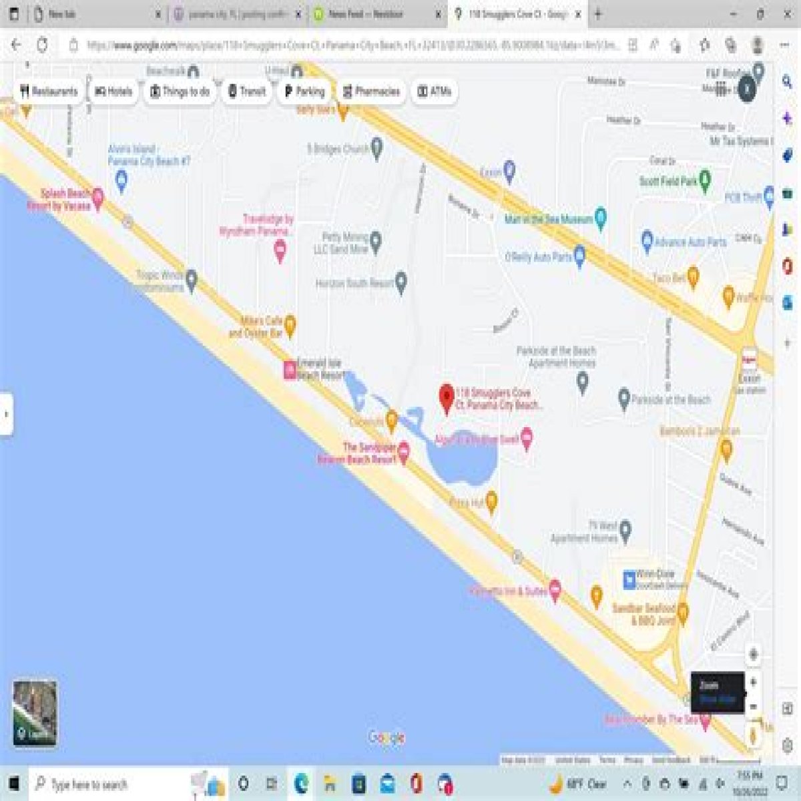Switch to the News Feed Nextdoor tab

coord(378,14)
